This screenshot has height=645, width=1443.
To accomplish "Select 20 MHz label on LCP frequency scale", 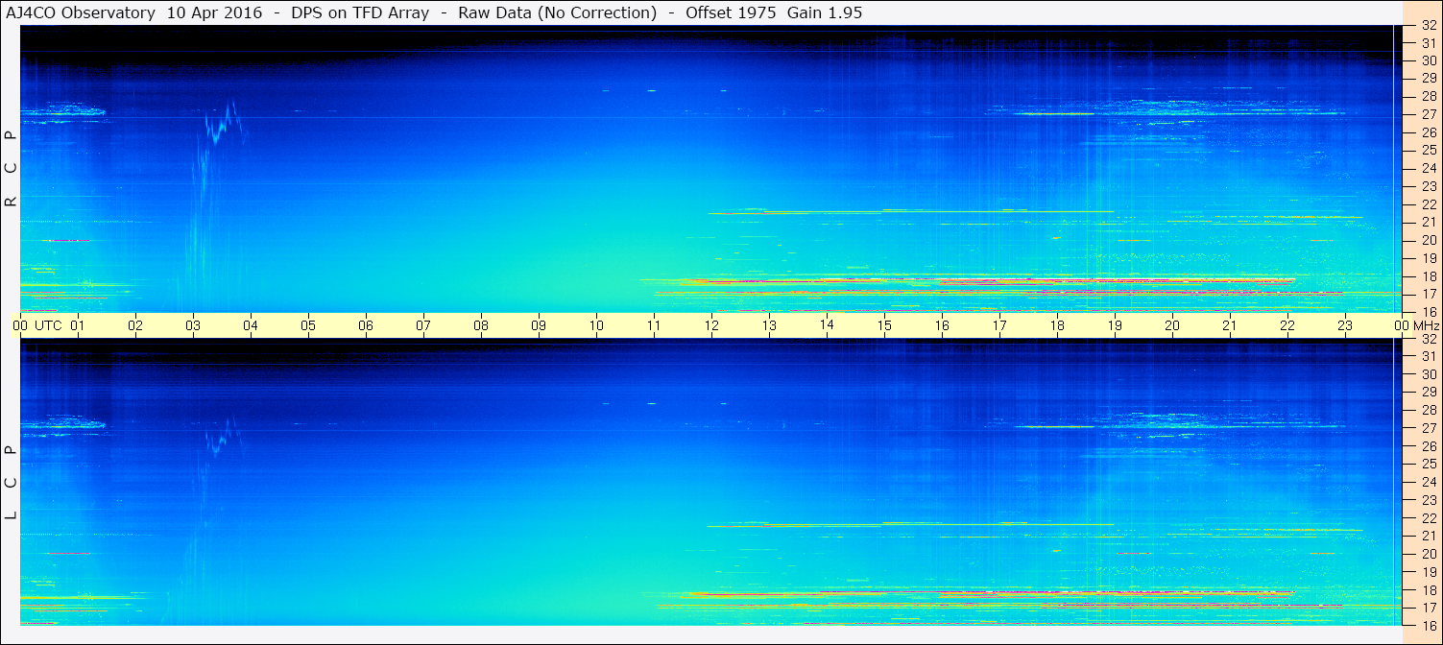I will click(1428, 554).
